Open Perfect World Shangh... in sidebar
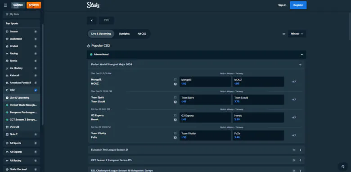Screen dimensions: 351x172 tap(22, 105)
